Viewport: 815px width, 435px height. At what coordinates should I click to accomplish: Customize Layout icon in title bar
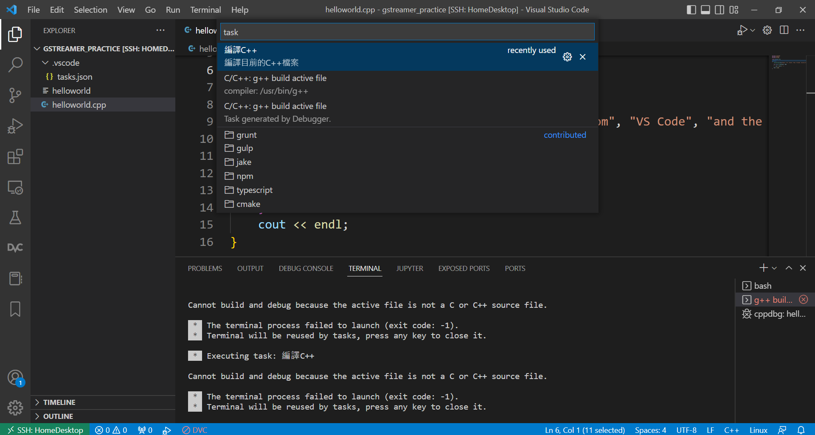[734, 10]
